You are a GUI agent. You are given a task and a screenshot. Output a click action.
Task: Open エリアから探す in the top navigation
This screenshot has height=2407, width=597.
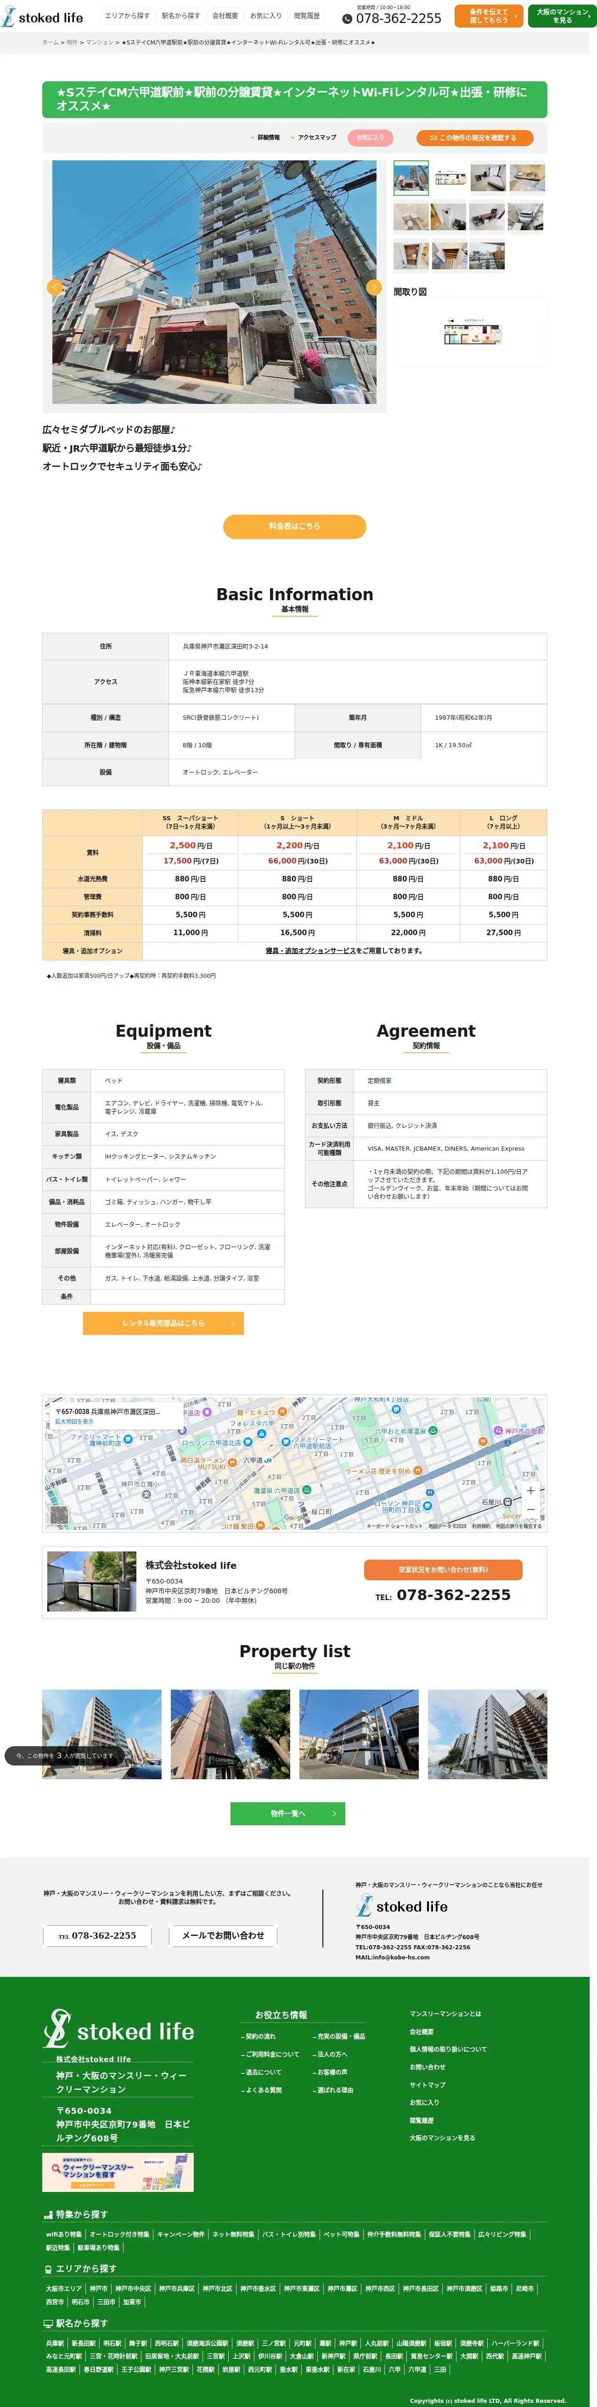tap(127, 16)
